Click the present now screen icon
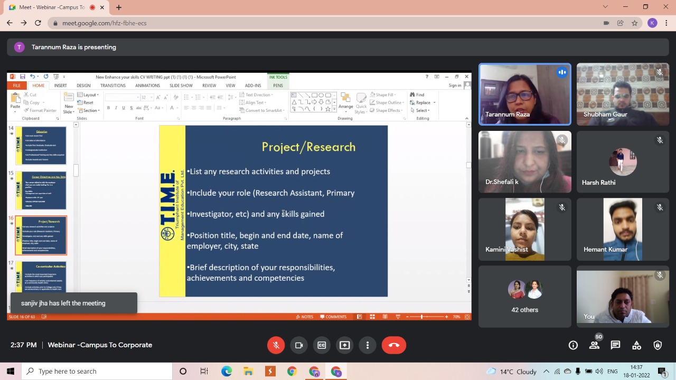Image resolution: width=676 pixels, height=380 pixels. (344, 345)
